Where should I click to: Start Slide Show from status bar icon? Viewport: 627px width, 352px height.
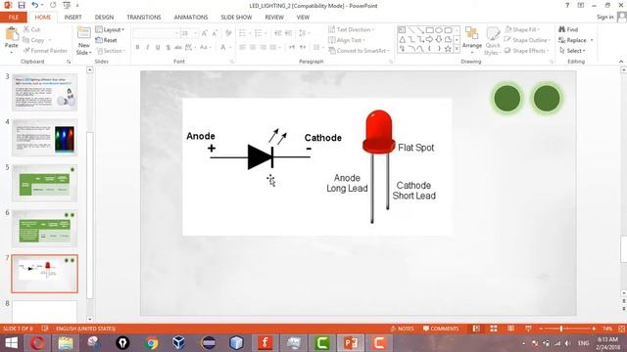click(x=528, y=329)
